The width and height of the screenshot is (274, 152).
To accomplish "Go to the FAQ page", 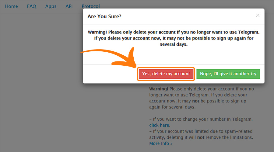I will pos(32,6).
